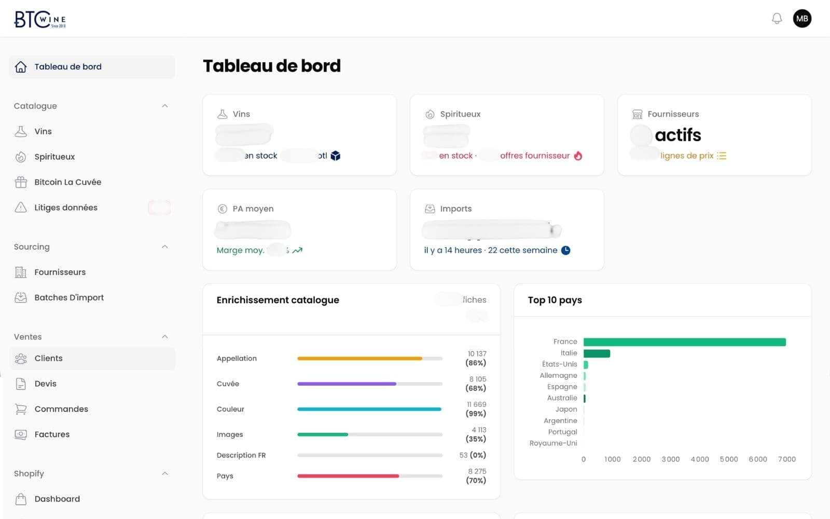830x519 pixels.
Task: Click the inbox icon for Batches D'import
Action: [21, 297]
